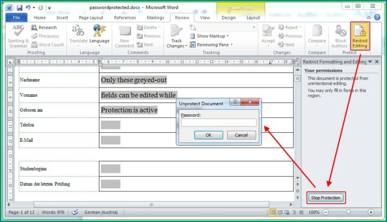Click the Password input field
The height and width of the screenshot is (222, 387).
coord(219,122)
